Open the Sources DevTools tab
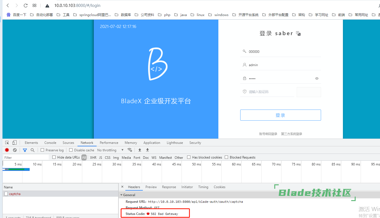The height and width of the screenshot is (218, 380). 68,143
